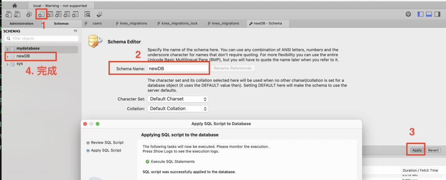The image size is (446, 180).
Task: Open the Character Set dropdown
Action: (178, 99)
